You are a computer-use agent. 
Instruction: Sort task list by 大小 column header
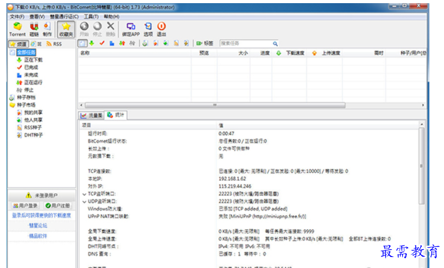click(233, 53)
